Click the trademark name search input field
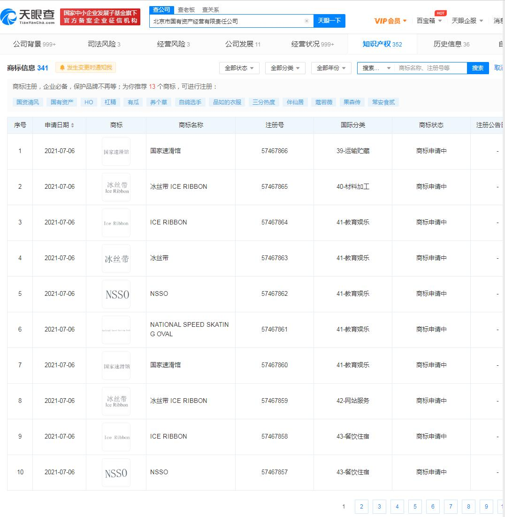505x517 pixels. (430, 68)
